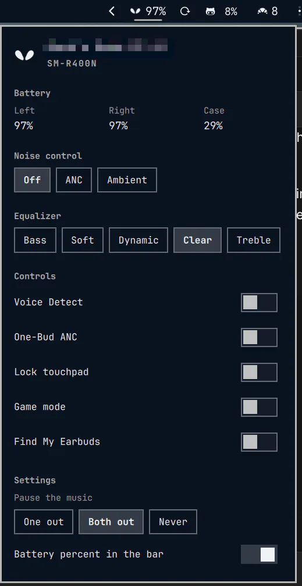Viewport: 302px width, 586px height.
Task: Click the cat face icon showing 8%
Action: pyautogui.click(x=210, y=12)
